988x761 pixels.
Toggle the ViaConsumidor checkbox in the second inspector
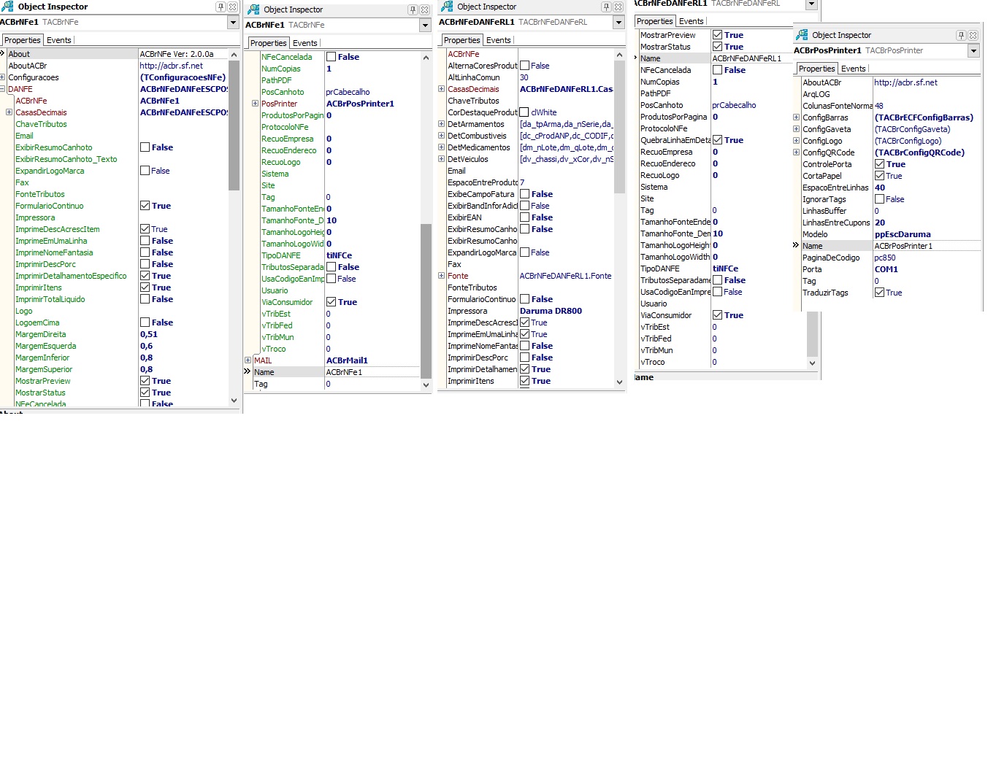pyautogui.click(x=332, y=302)
